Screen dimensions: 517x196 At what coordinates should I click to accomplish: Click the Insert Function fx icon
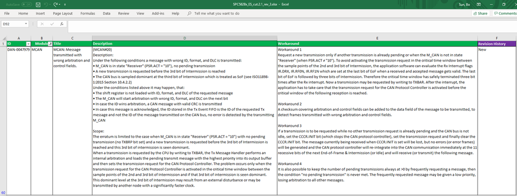[62, 24]
